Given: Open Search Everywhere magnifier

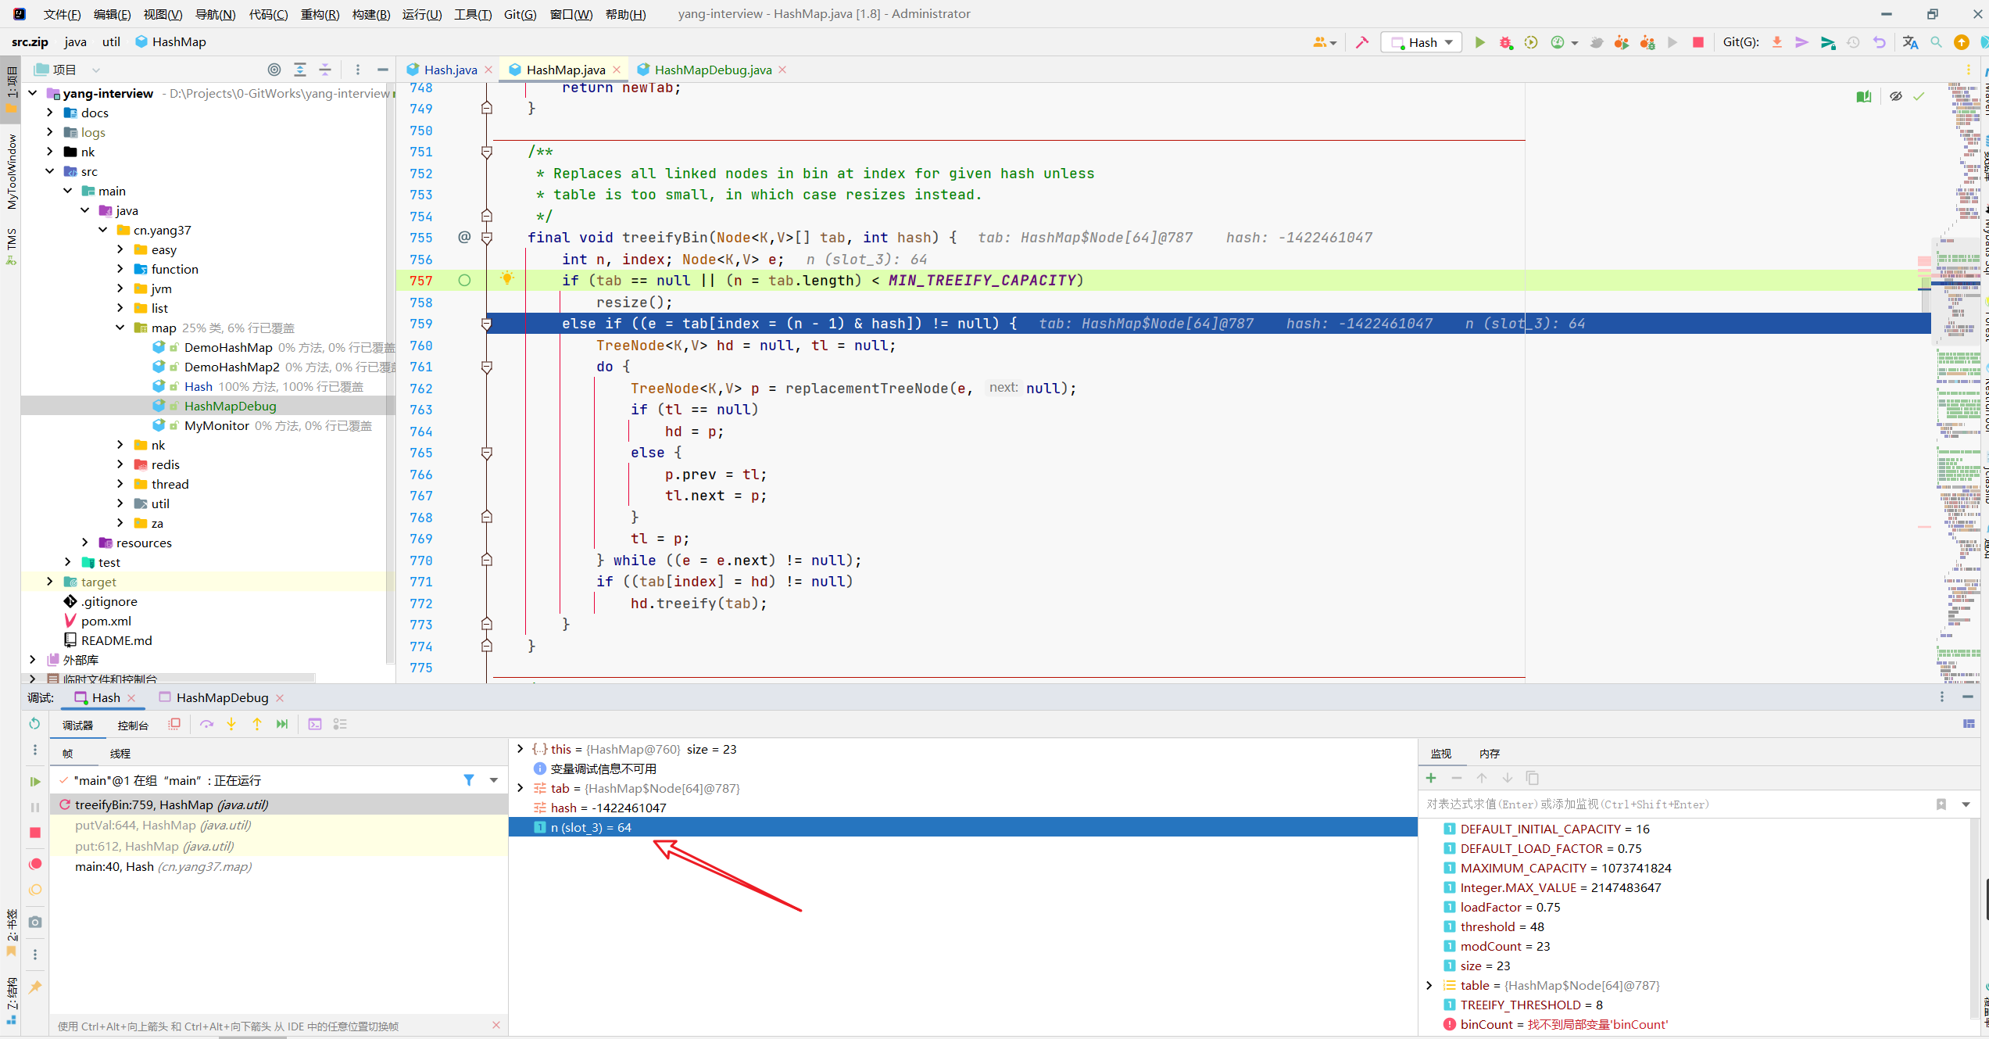Looking at the screenshot, I should tap(1936, 42).
